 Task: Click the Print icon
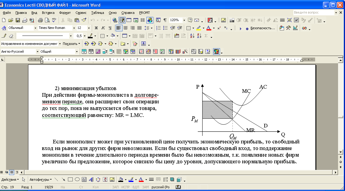pos(40,20)
